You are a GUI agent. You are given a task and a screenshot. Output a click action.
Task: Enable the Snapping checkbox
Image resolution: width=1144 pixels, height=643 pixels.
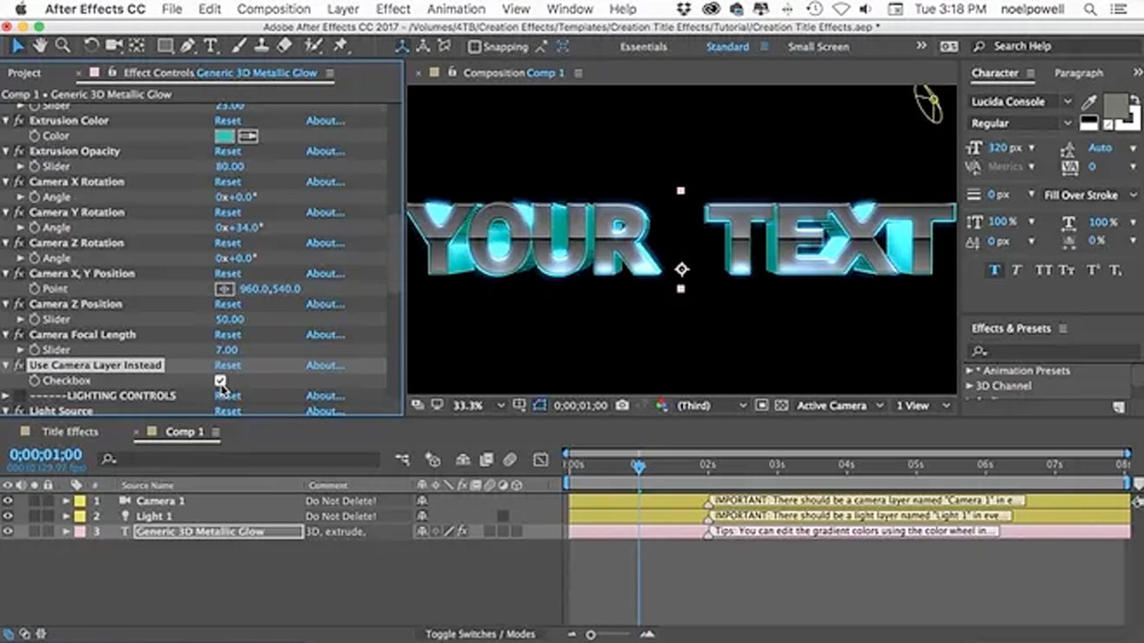[x=475, y=46]
